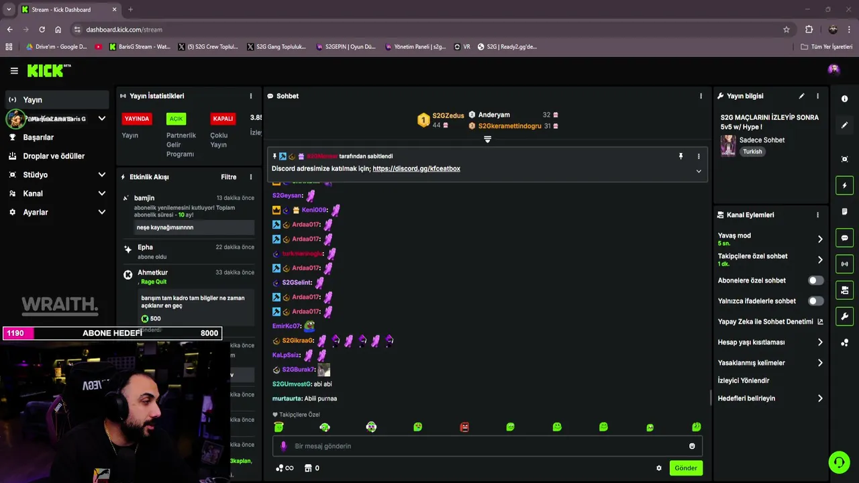Open the Discord invite link

click(x=416, y=169)
